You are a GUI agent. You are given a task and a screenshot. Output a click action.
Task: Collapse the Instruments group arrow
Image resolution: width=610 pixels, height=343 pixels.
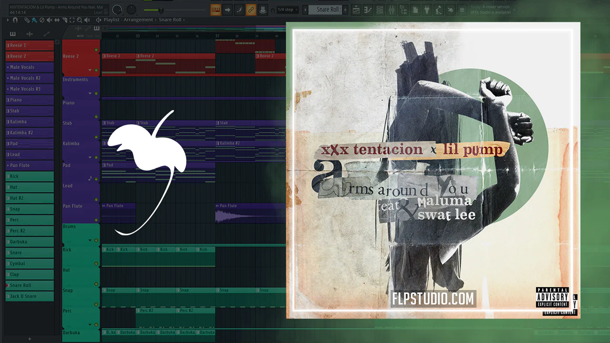pyautogui.click(x=90, y=93)
